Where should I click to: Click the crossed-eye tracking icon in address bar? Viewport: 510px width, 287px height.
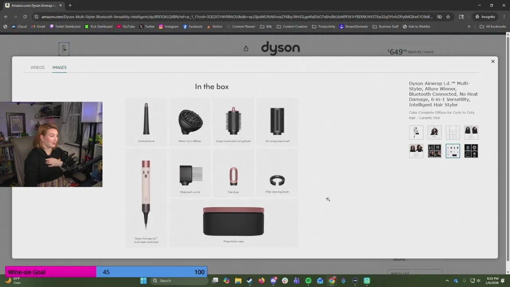(x=439, y=17)
